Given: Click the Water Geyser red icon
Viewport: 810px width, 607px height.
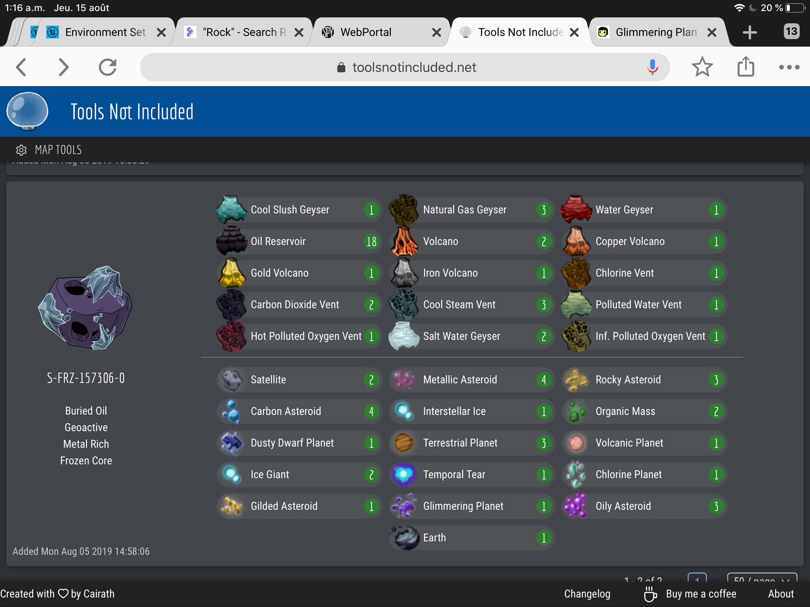Looking at the screenshot, I should click(576, 210).
